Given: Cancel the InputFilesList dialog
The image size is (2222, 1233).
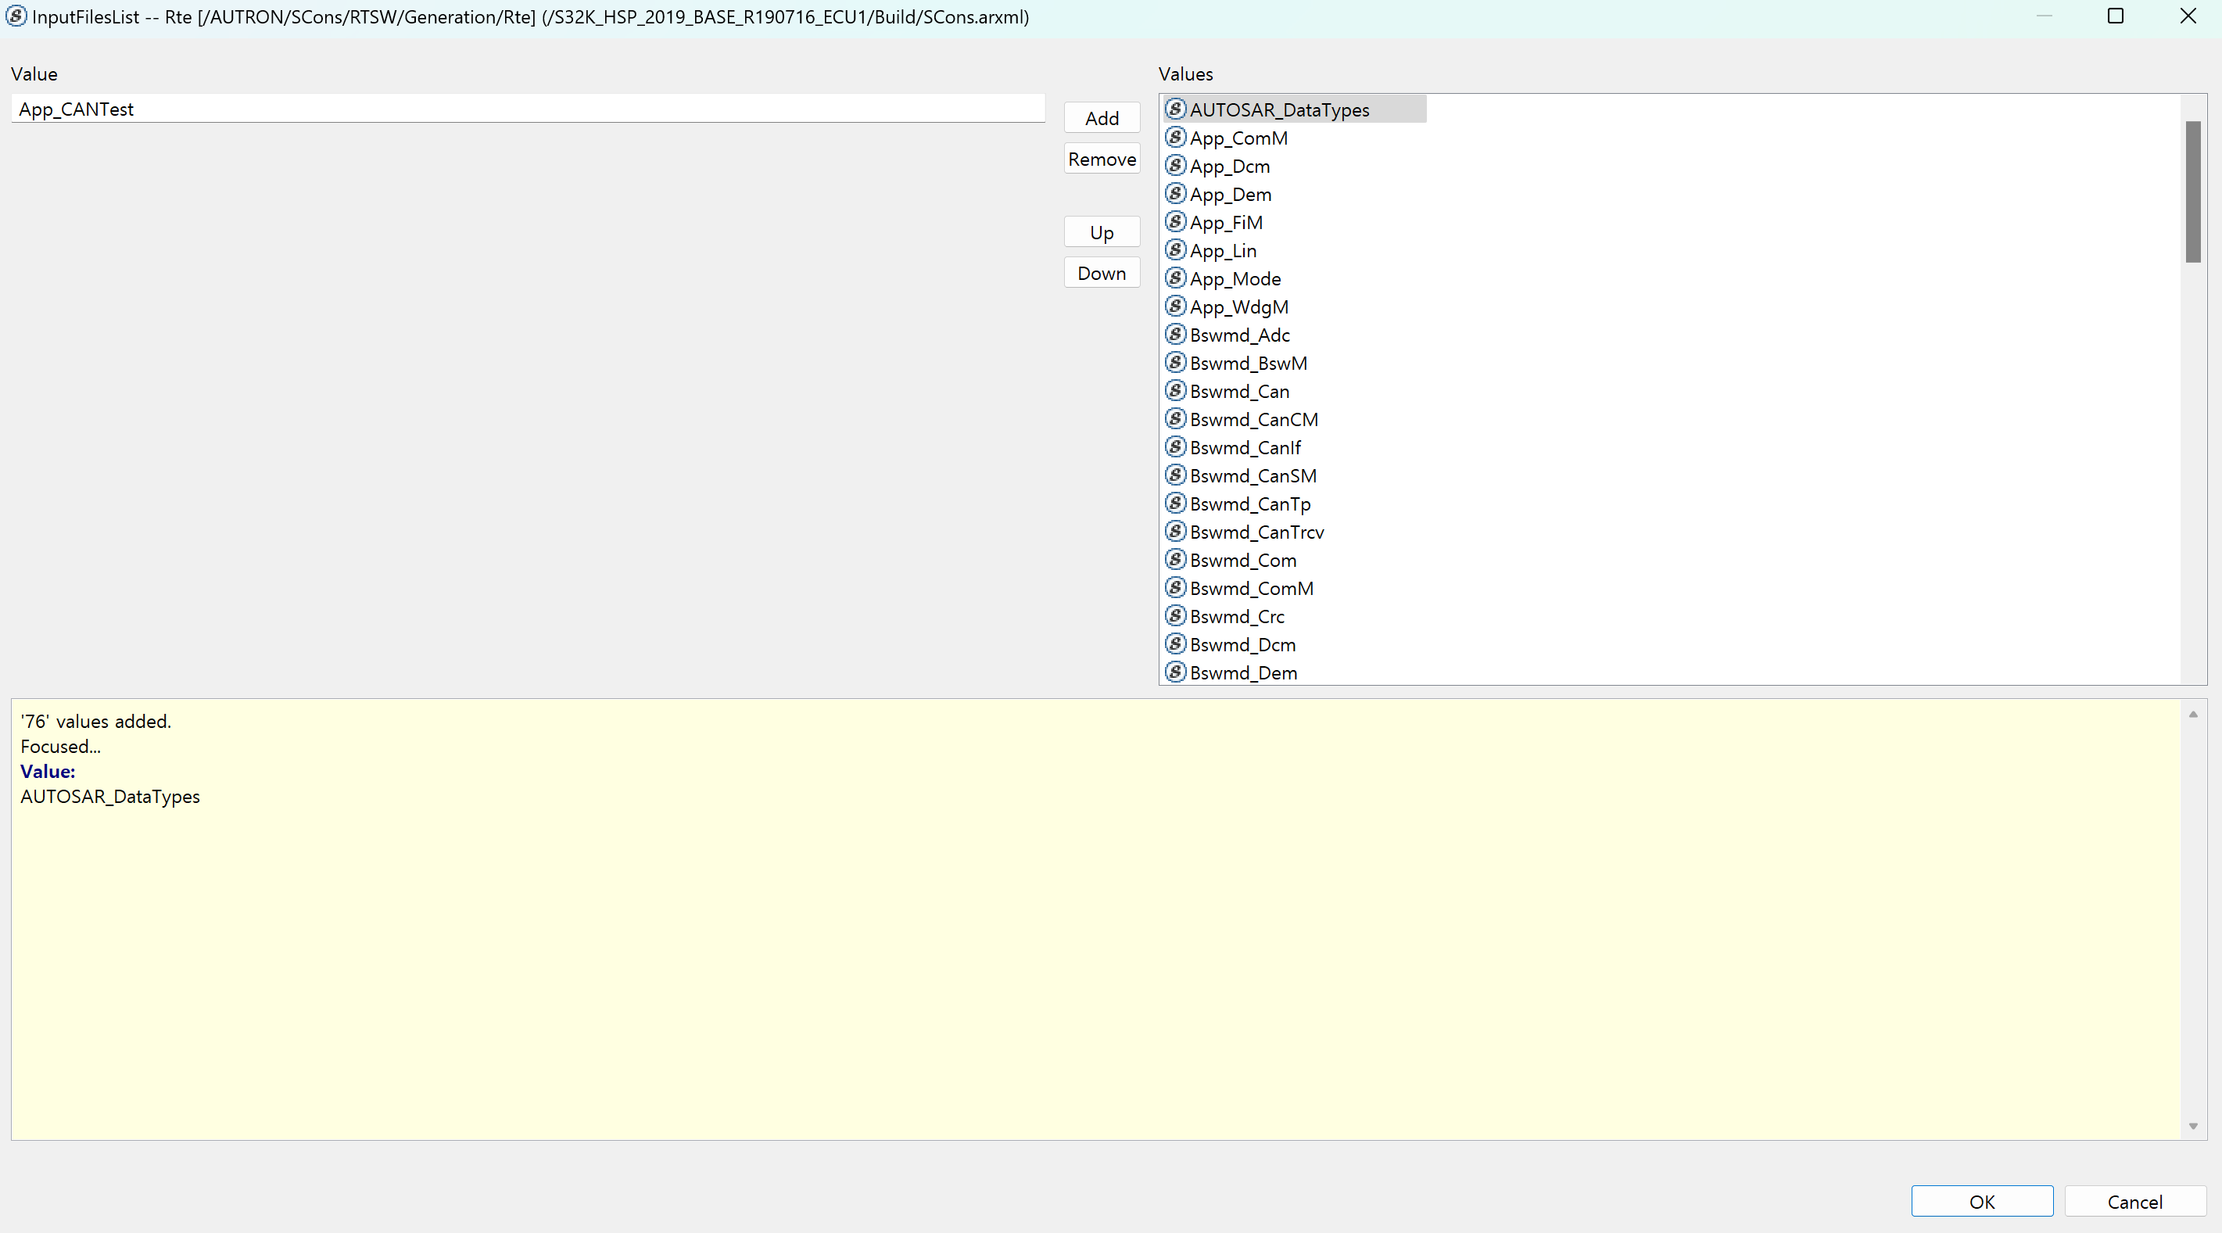Looking at the screenshot, I should point(2134,1201).
